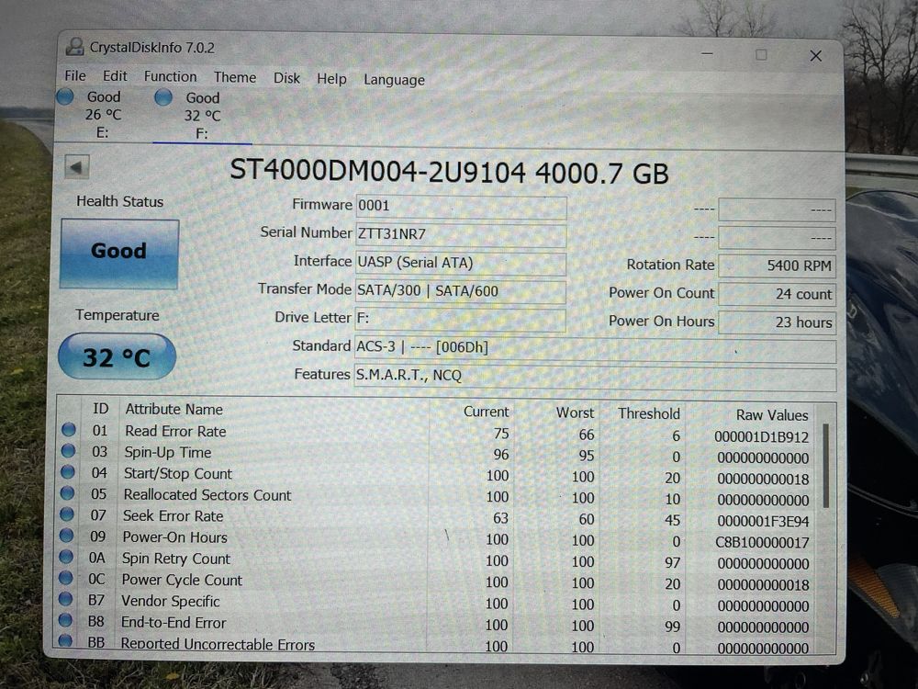Click the Serial Number field ZTT31NR7
This screenshot has width=918, height=689.
pos(461,234)
